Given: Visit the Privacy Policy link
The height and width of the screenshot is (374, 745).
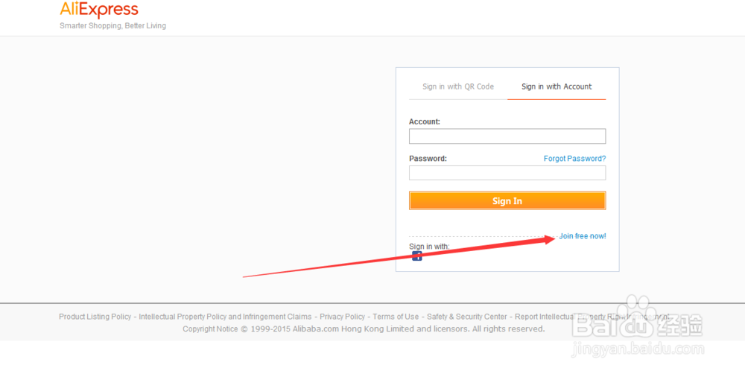Looking at the screenshot, I should 343,317.
